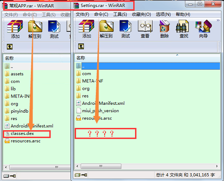This screenshot has height=181, width=224.
Task: Click Extract To (解压到) in Settings.rar window
Action: (106, 29)
